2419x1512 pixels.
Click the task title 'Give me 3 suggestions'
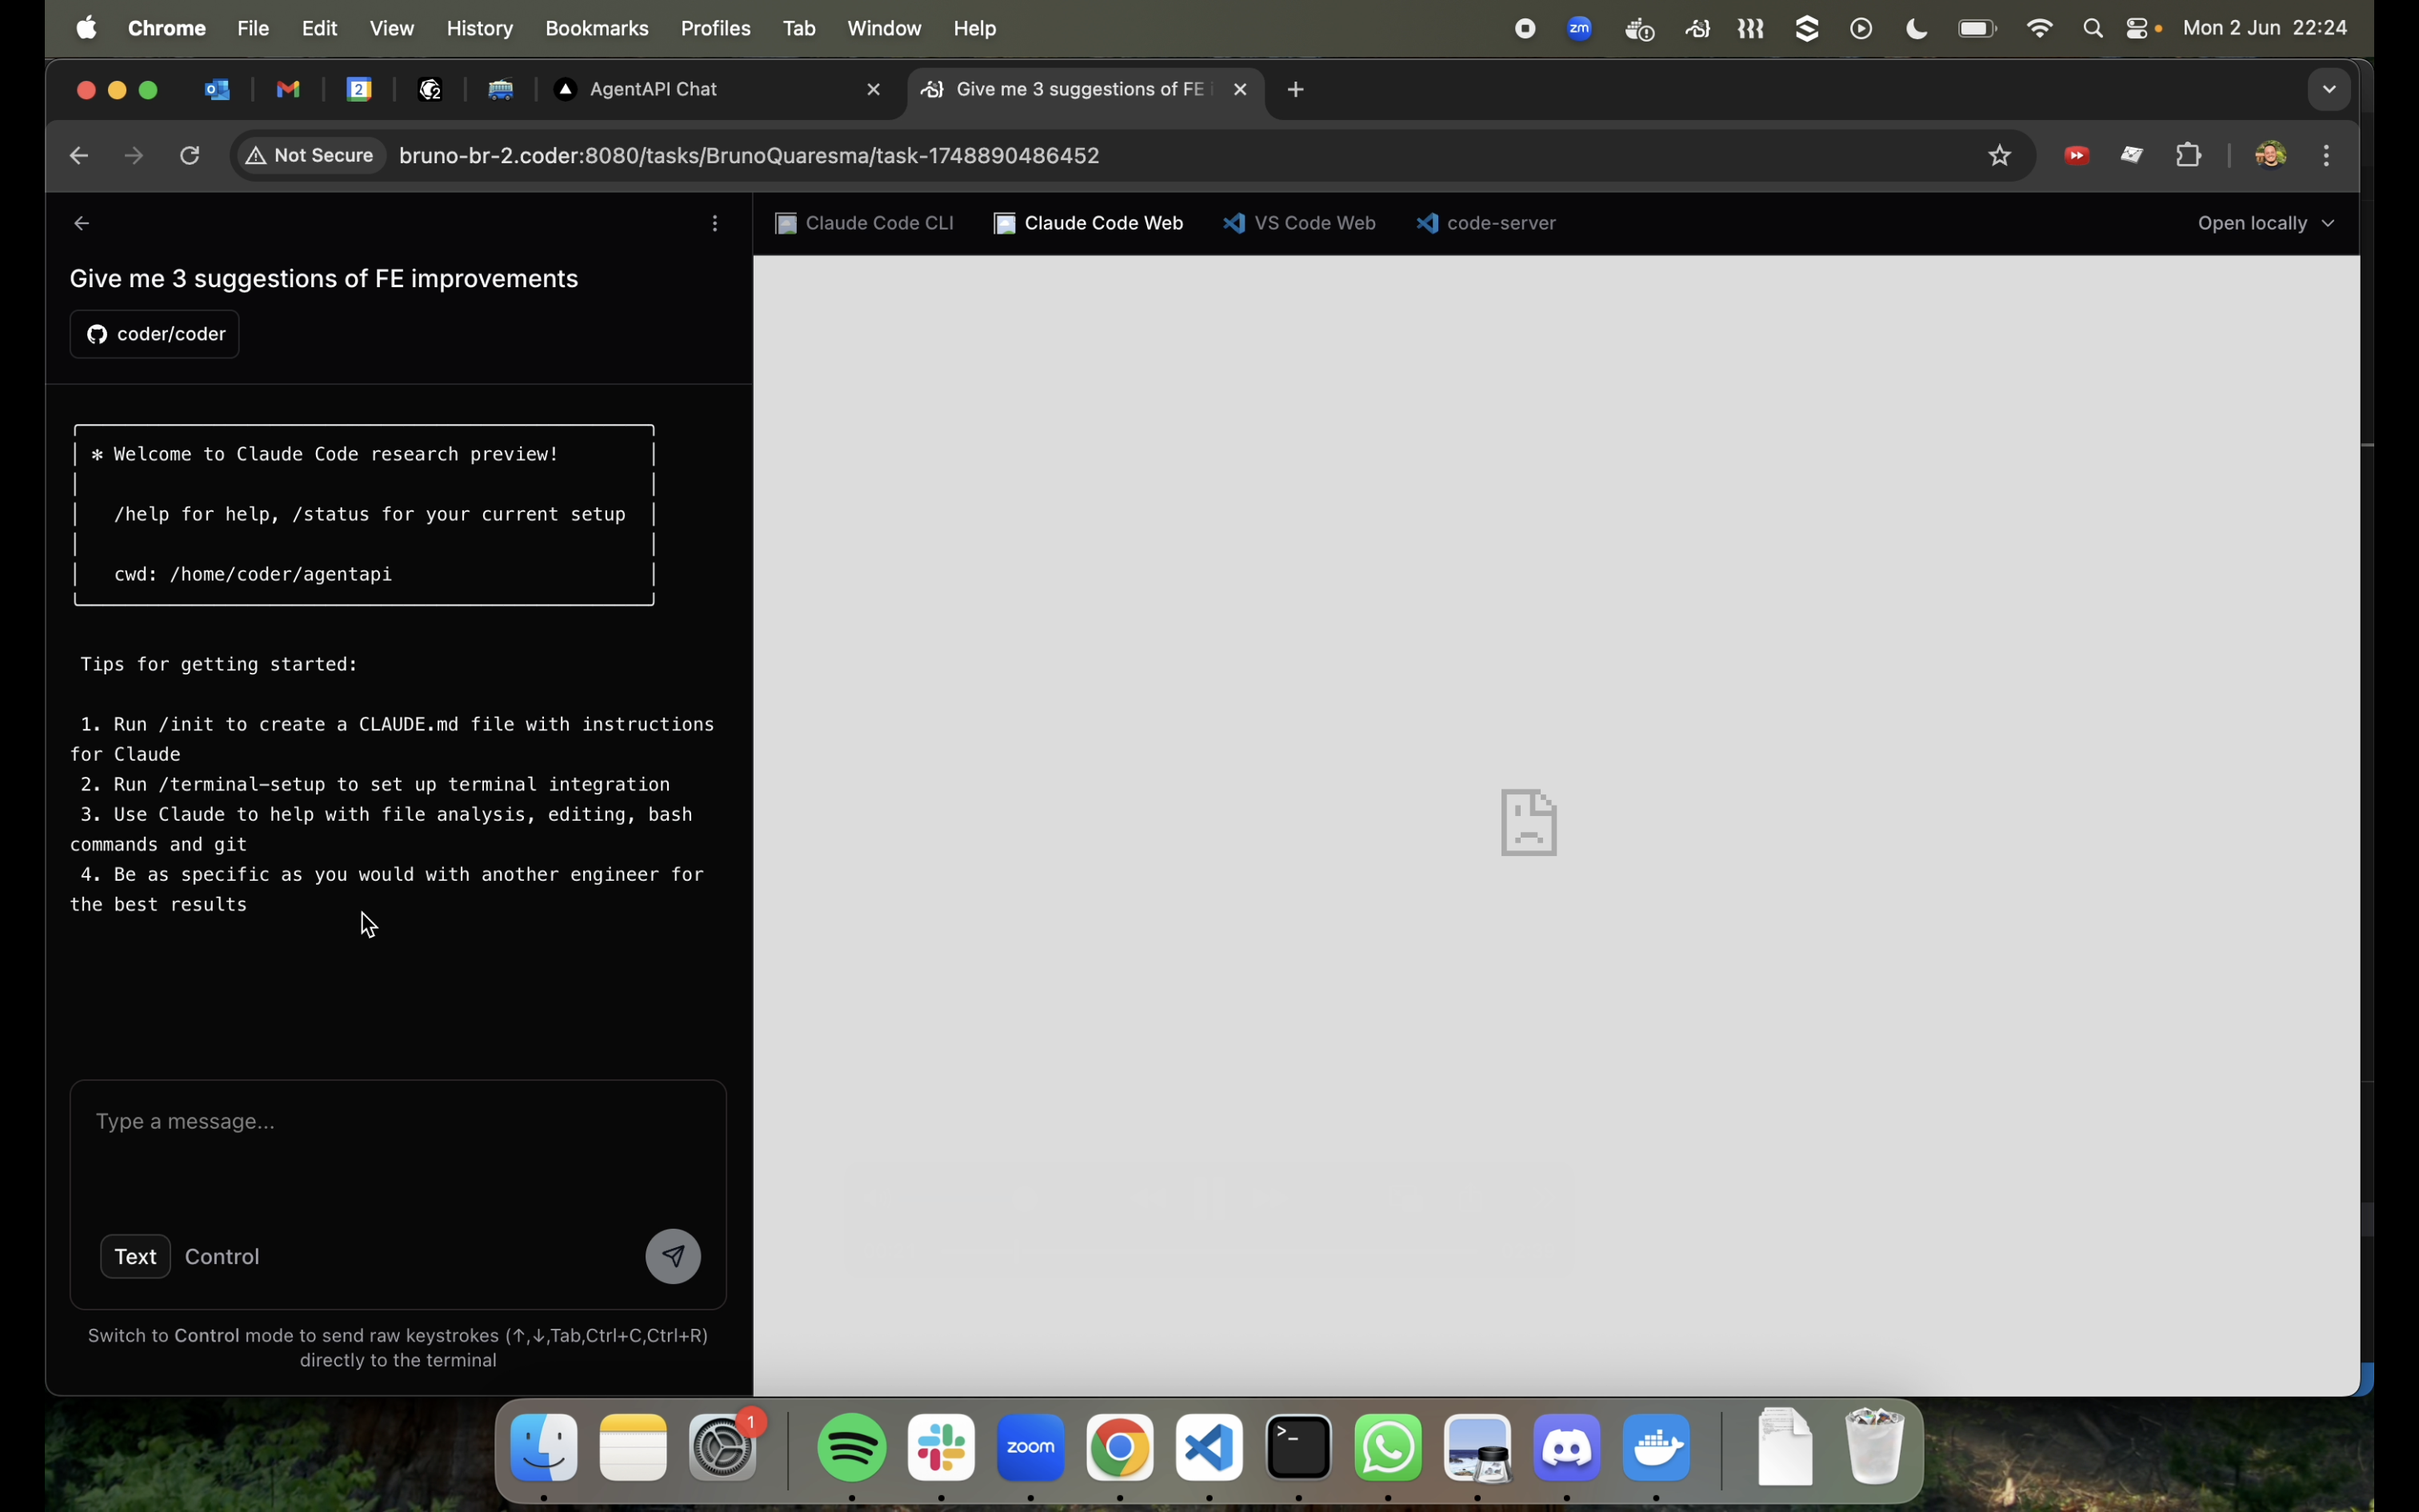[324, 279]
